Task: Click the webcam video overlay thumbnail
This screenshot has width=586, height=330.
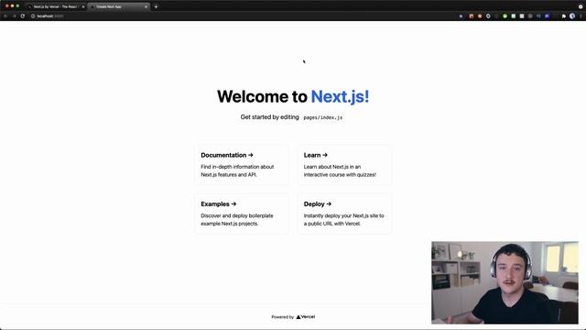Action: [505, 282]
